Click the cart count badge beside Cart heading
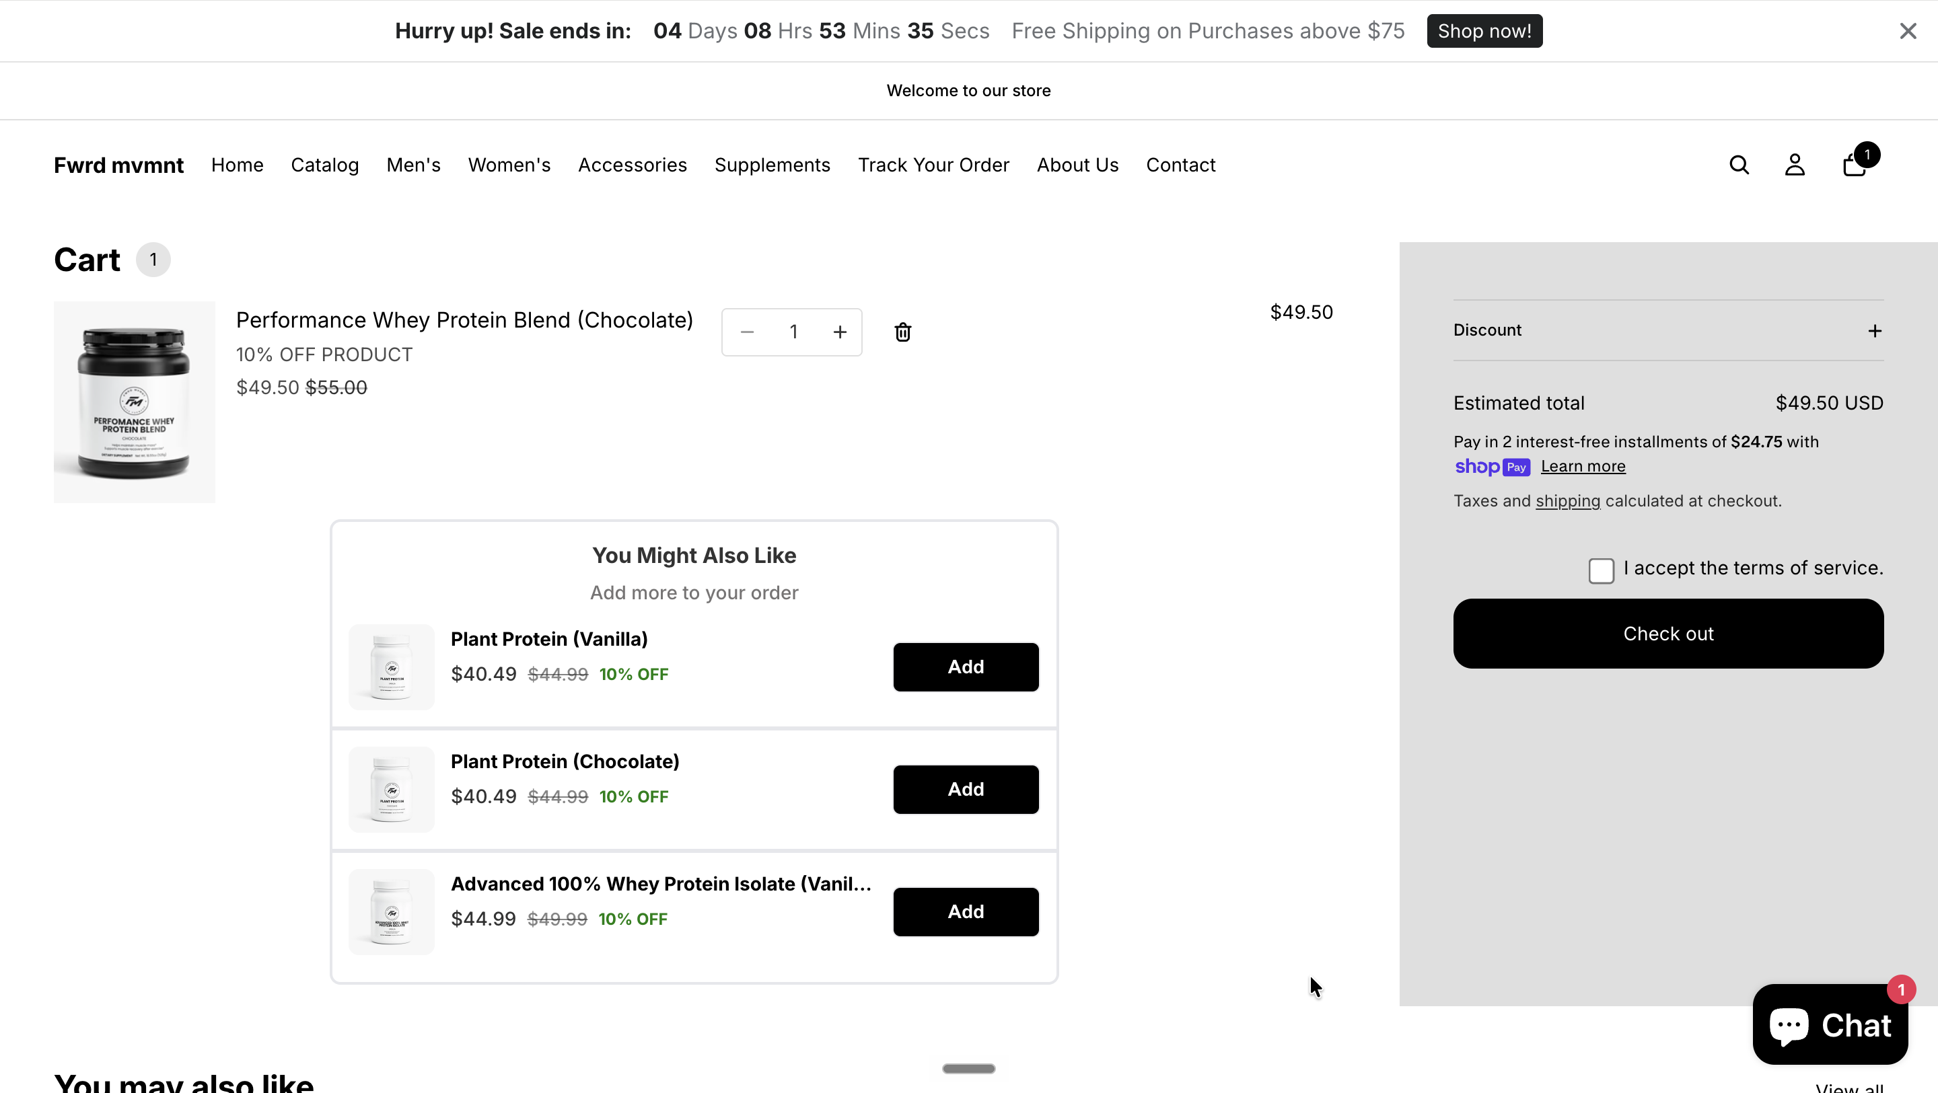This screenshot has height=1093, width=1938. pos(153,260)
